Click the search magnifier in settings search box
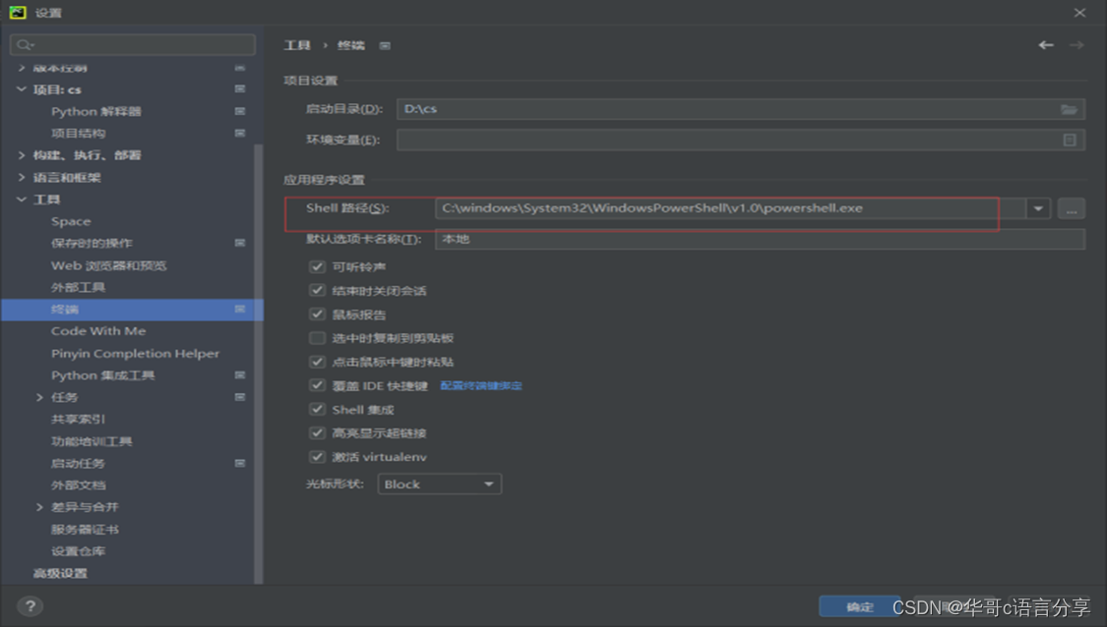 point(25,44)
